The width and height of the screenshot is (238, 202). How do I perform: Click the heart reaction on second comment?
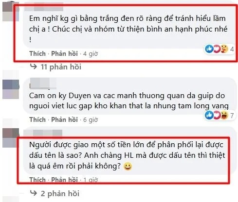coord(216,115)
